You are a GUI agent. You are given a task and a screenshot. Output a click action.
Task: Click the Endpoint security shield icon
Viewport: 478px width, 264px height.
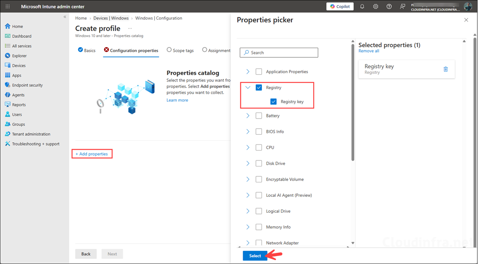(x=7, y=85)
